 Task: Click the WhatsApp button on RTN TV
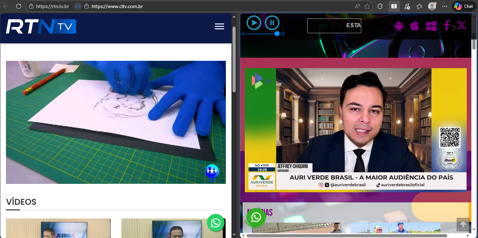coord(216,223)
